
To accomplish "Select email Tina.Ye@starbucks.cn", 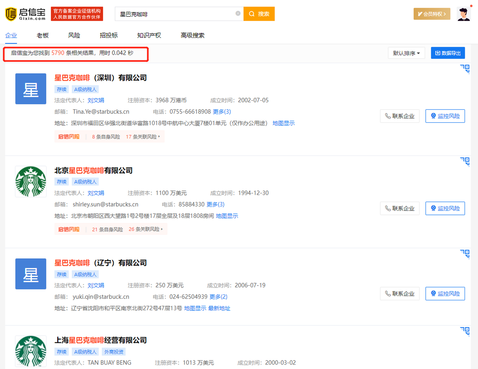I will click(x=101, y=112).
